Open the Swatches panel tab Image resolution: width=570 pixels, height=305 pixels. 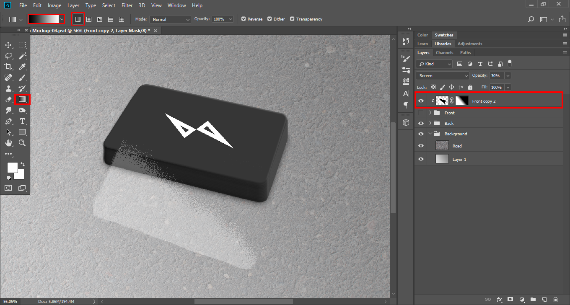[x=444, y=35]
